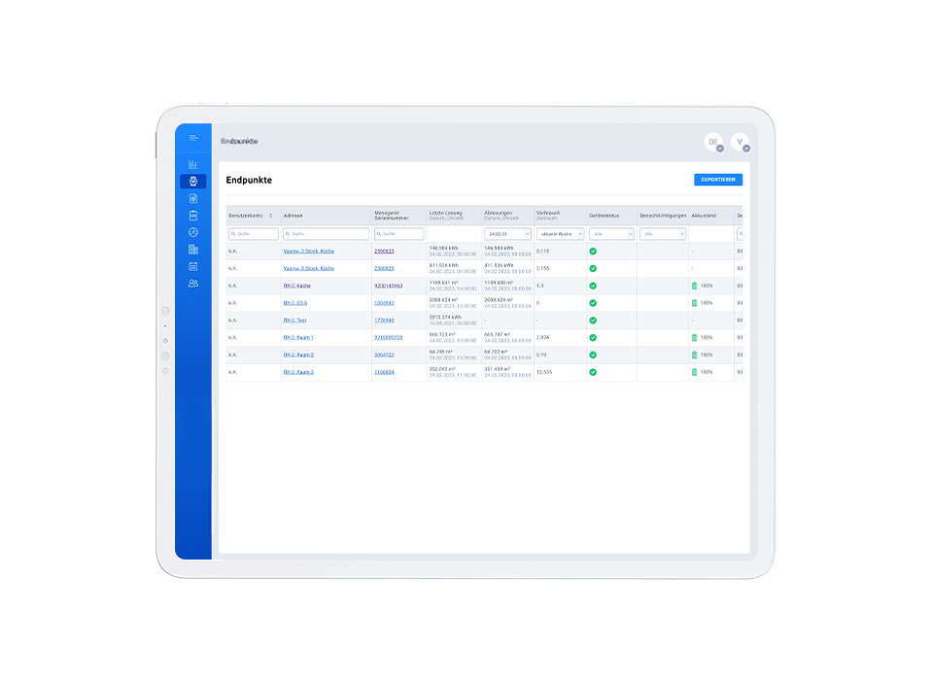Screen dimensions: 933x680
Task: Open the buildings sidebar icon
Action: click(193, 250)
